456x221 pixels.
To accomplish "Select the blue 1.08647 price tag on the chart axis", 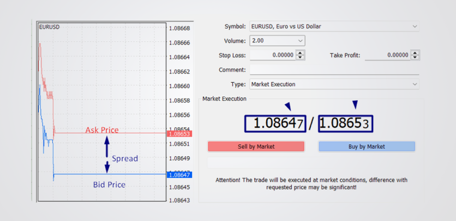I will [x=179, y=175].
